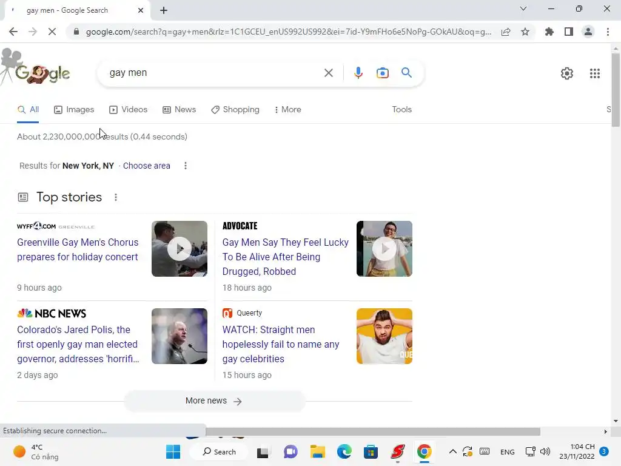Stop loading the page
The image size is (621, 466).
point(52,32)
